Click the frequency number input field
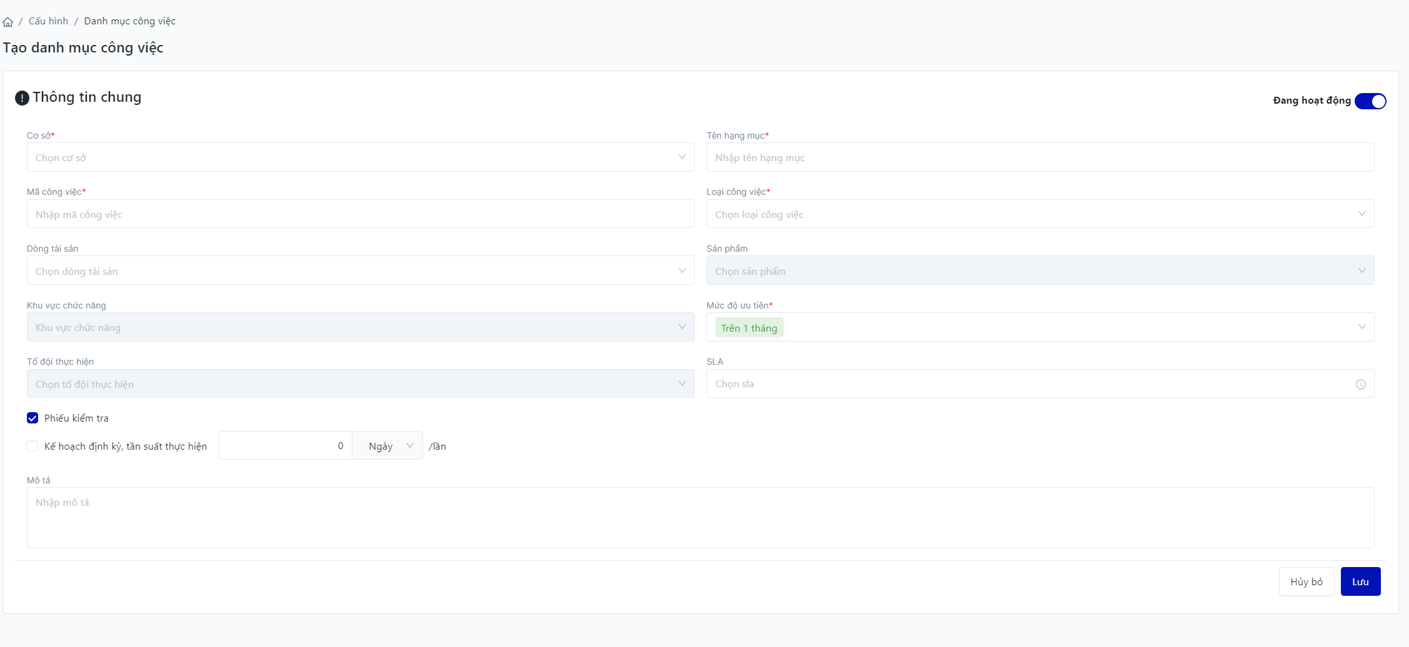The image size is (1409, 647). tap(285, 446)
